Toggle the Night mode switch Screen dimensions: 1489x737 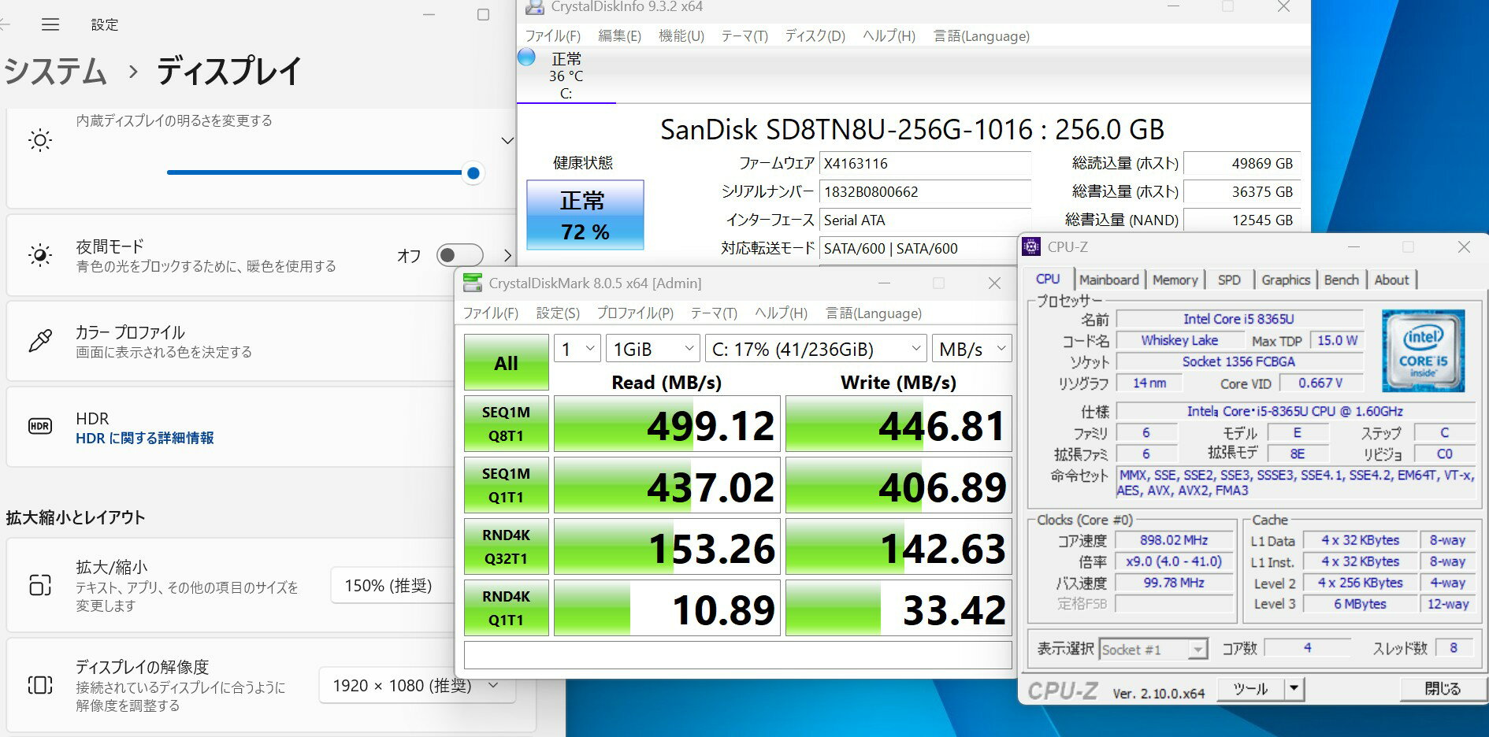[459, 255]
